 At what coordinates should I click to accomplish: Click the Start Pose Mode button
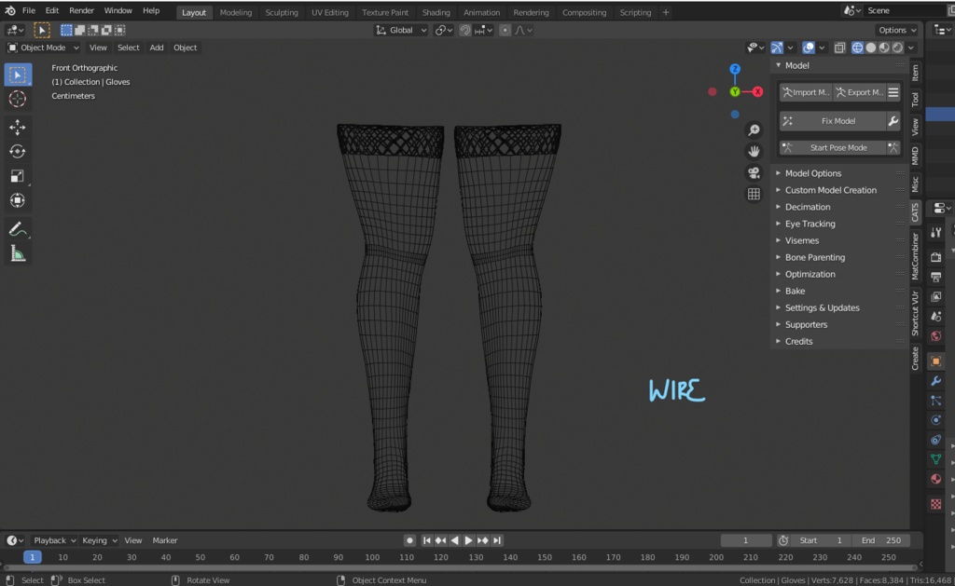tap(837, 147)
